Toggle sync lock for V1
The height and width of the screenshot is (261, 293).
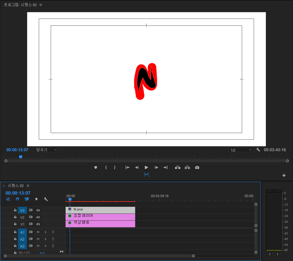[x=31, y=224]
